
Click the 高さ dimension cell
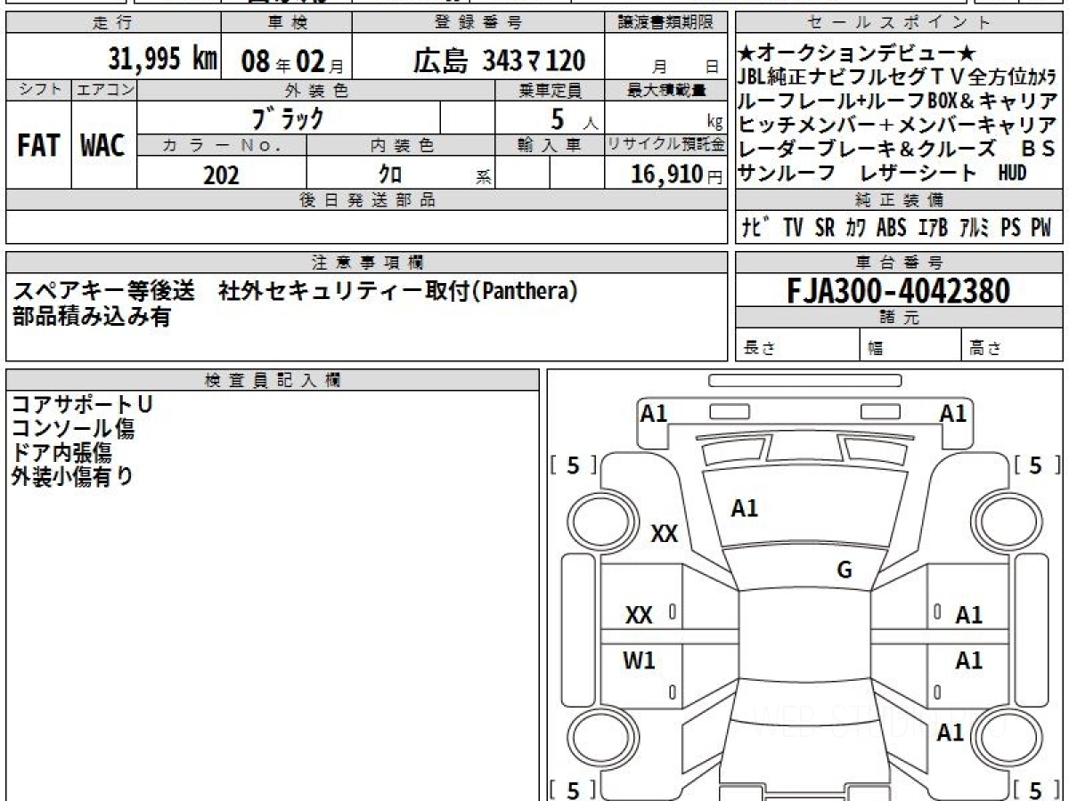tap(1012, 345)
